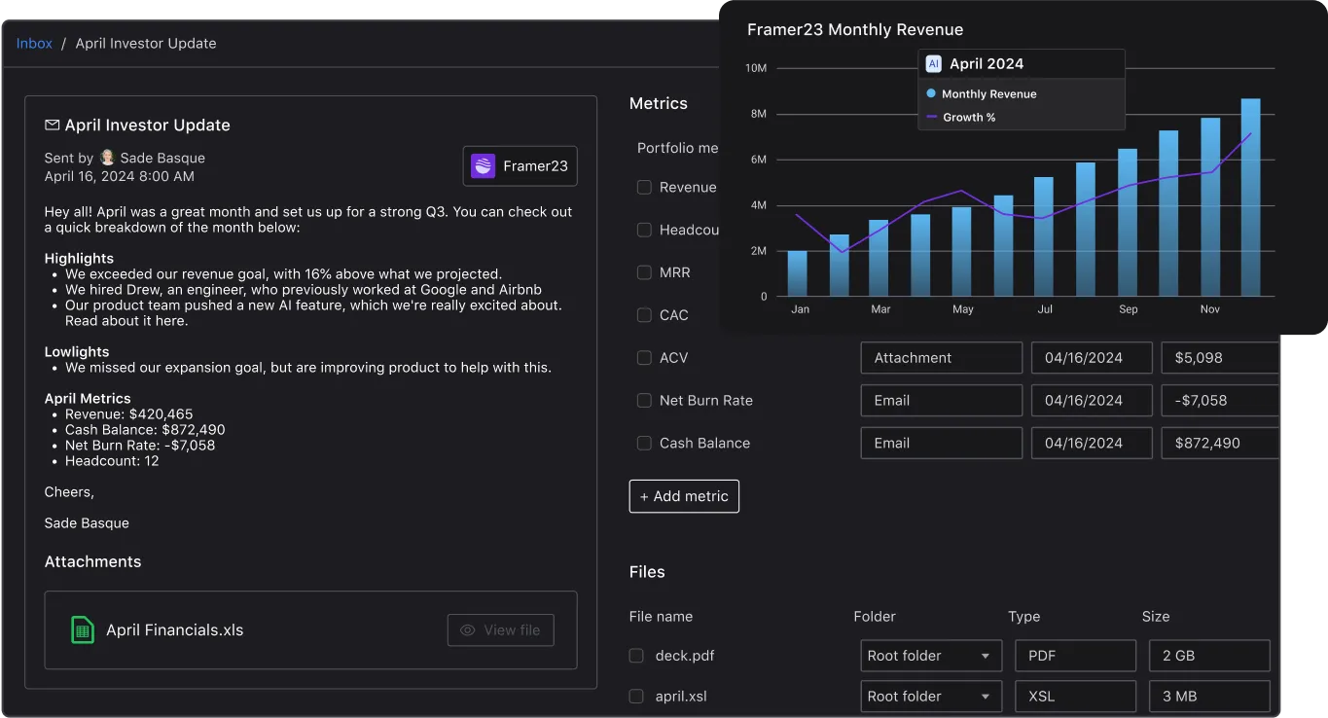
Task: Click the Cash Balance value field $872,490
Action: pyautogui.click(x=1219, y=444)
